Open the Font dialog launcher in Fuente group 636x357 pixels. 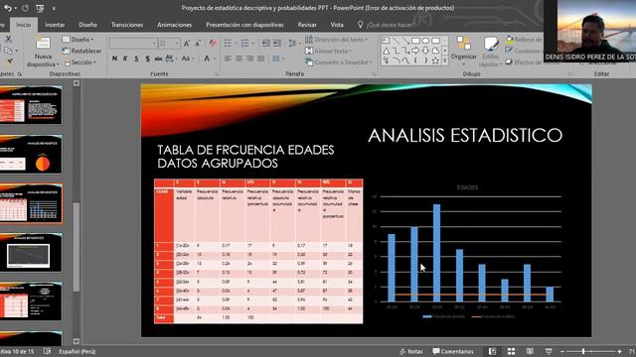(x=217, y=74)
